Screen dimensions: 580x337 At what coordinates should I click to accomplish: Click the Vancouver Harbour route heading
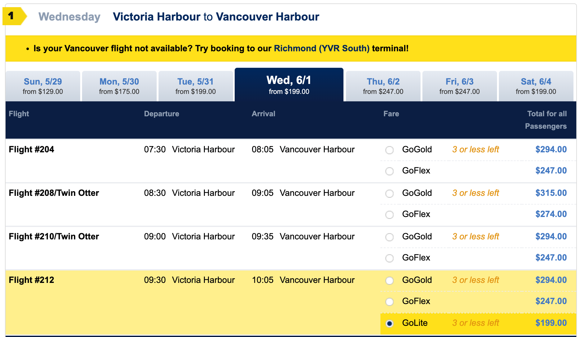[x=268, y=17]
